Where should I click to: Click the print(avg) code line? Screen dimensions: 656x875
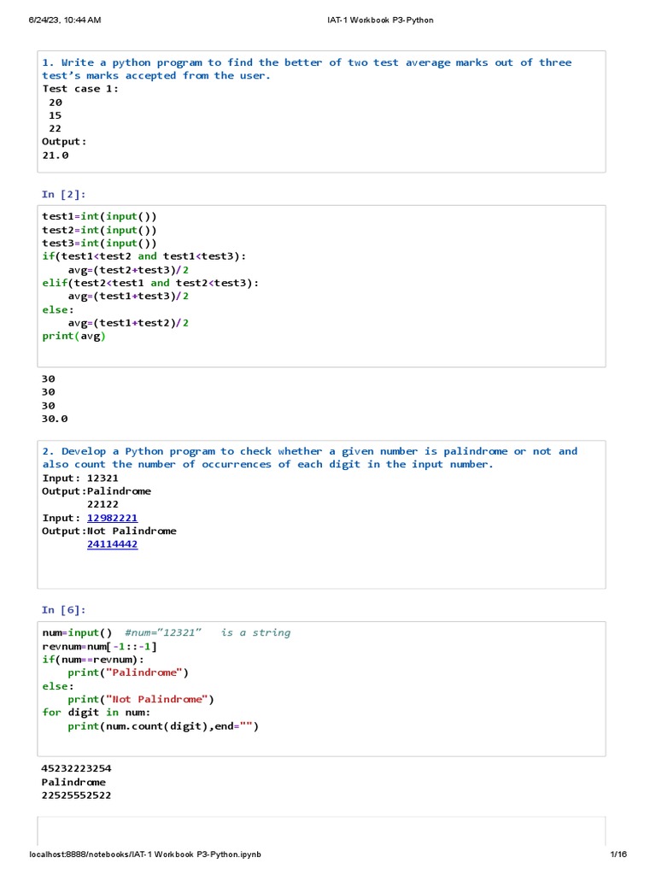click(74, 336)
